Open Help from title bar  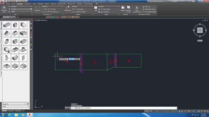tap(193, 1)
